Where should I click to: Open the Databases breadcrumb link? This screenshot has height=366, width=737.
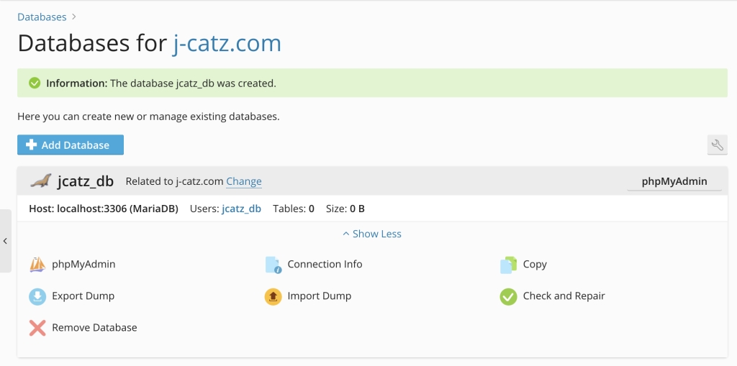point(42,17)
